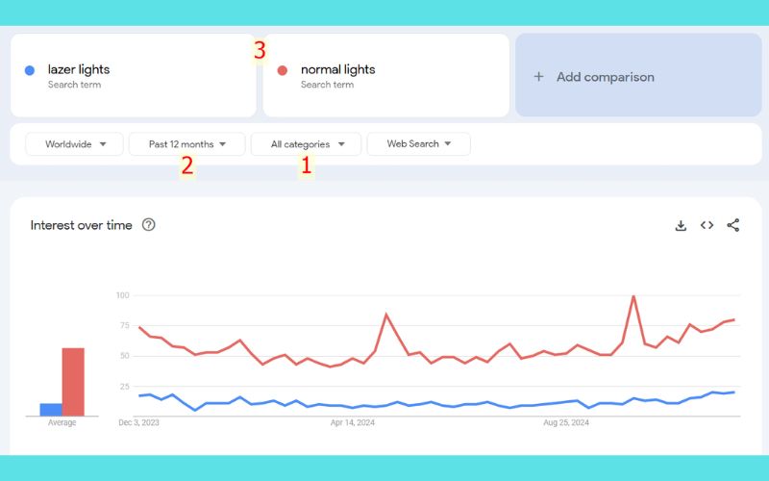The image size is (769, 481).
Task: Click the plus icon in Add comparison
Action: 538,77
